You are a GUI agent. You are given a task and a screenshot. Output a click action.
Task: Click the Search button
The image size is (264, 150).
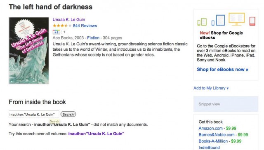click(x=68, y=114)
